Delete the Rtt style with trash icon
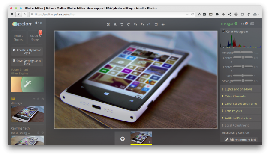Viewport: 270px width, 156px height. point(39,99)
